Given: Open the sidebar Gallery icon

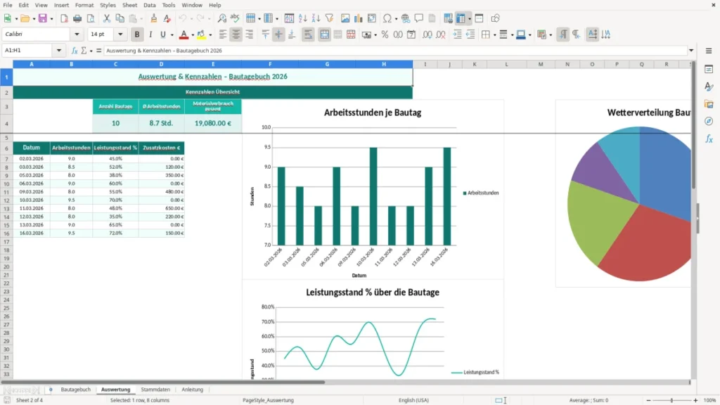Looking at the screenshot, I should [x=709, y=104].
